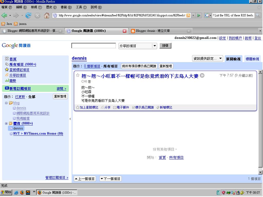Viewport: 263px width, 197px height.
Task: Click the green Go arrow button
Action: pos(199,15)
